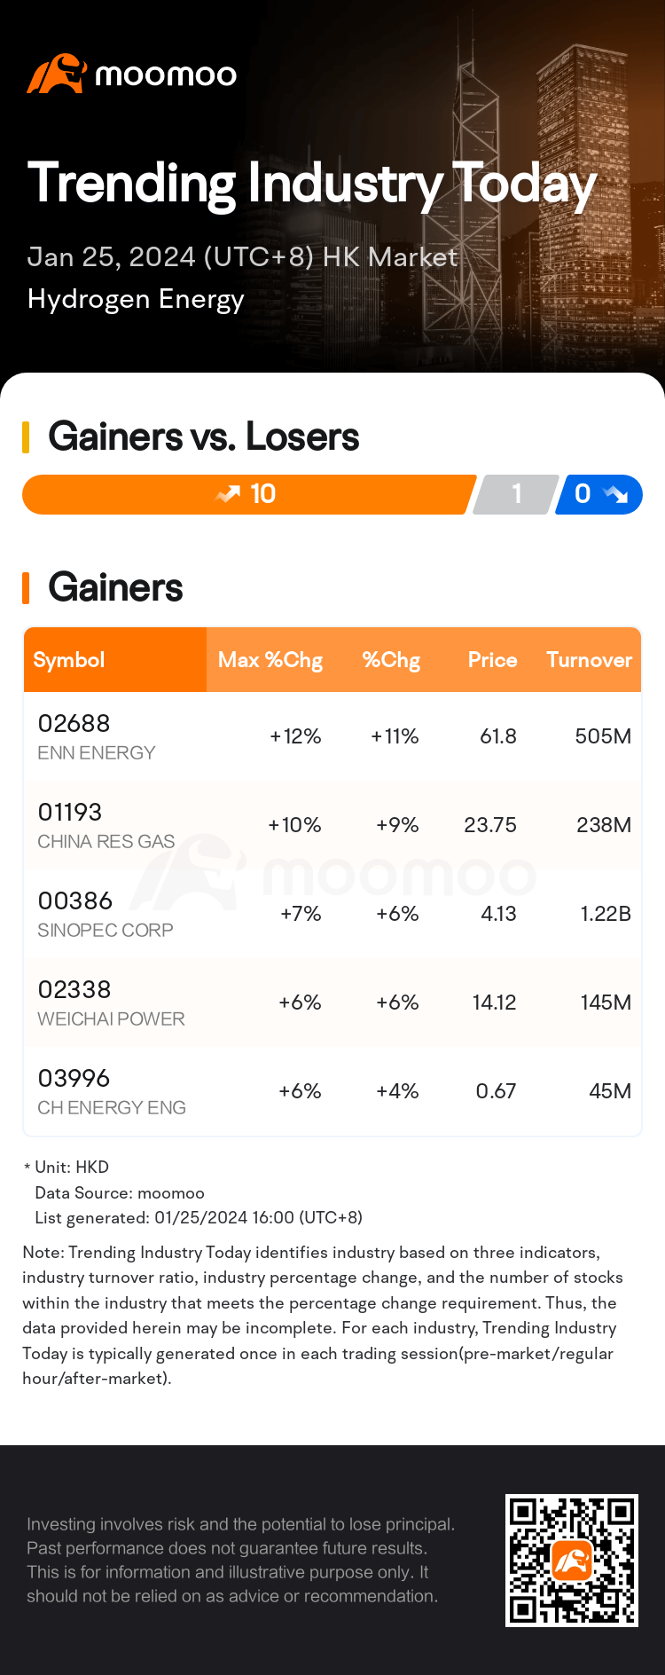665x1675 pixels.
Task: Click the moomoo icon inside the QR code
Action: (x=572, y=1561)
